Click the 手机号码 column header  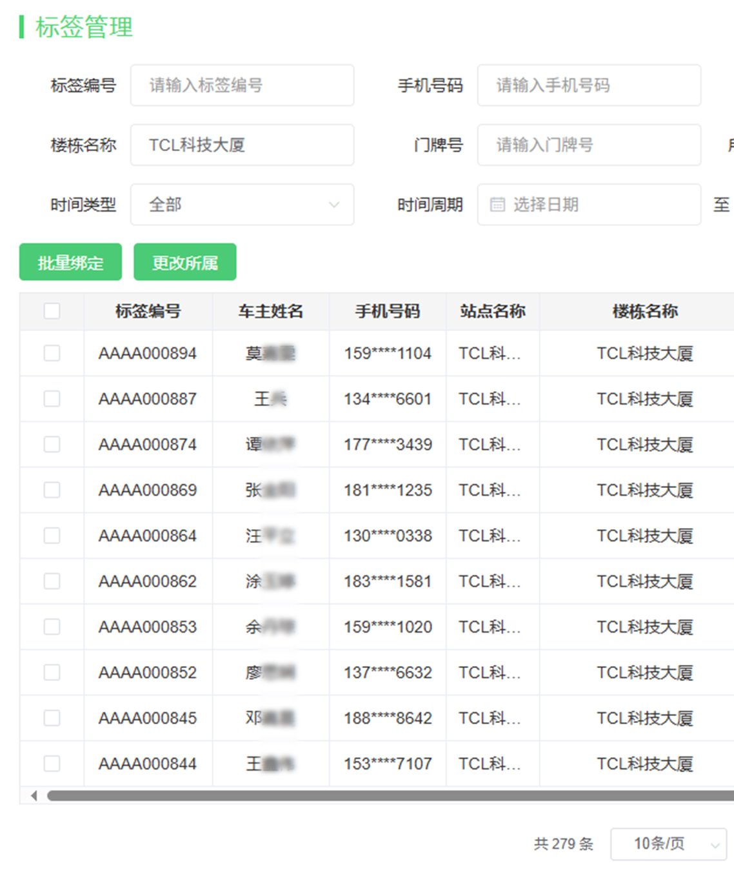388,311
